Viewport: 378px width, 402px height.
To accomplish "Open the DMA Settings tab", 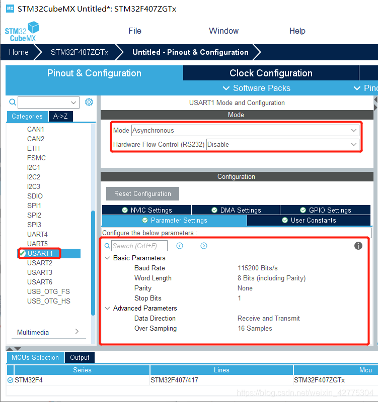I will coord(236,210).
